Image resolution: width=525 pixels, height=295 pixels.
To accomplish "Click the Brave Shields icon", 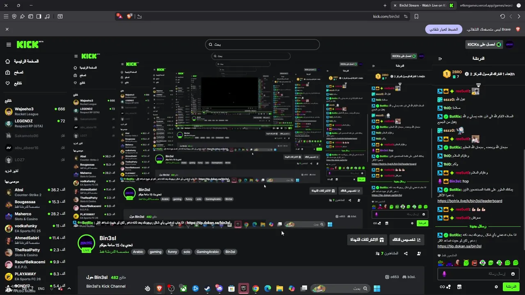I will [x=130, y=16].
